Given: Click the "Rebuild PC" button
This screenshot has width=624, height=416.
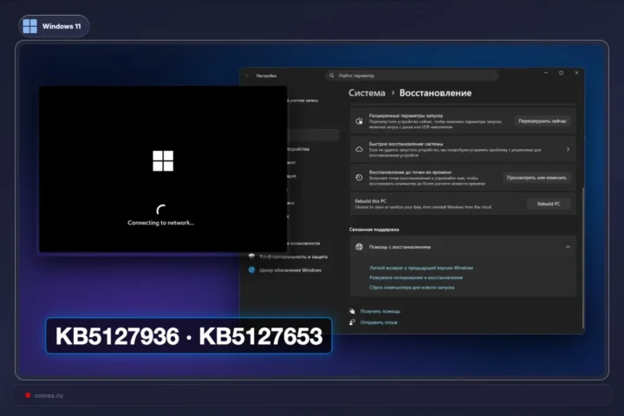Looking at the screenshot, I should (x=549, y=204).
